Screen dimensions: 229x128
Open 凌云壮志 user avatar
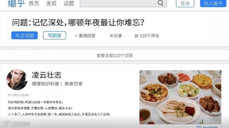(17, 80)
